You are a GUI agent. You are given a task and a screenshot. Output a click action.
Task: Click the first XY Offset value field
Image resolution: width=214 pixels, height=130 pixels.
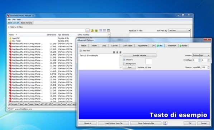195,60
